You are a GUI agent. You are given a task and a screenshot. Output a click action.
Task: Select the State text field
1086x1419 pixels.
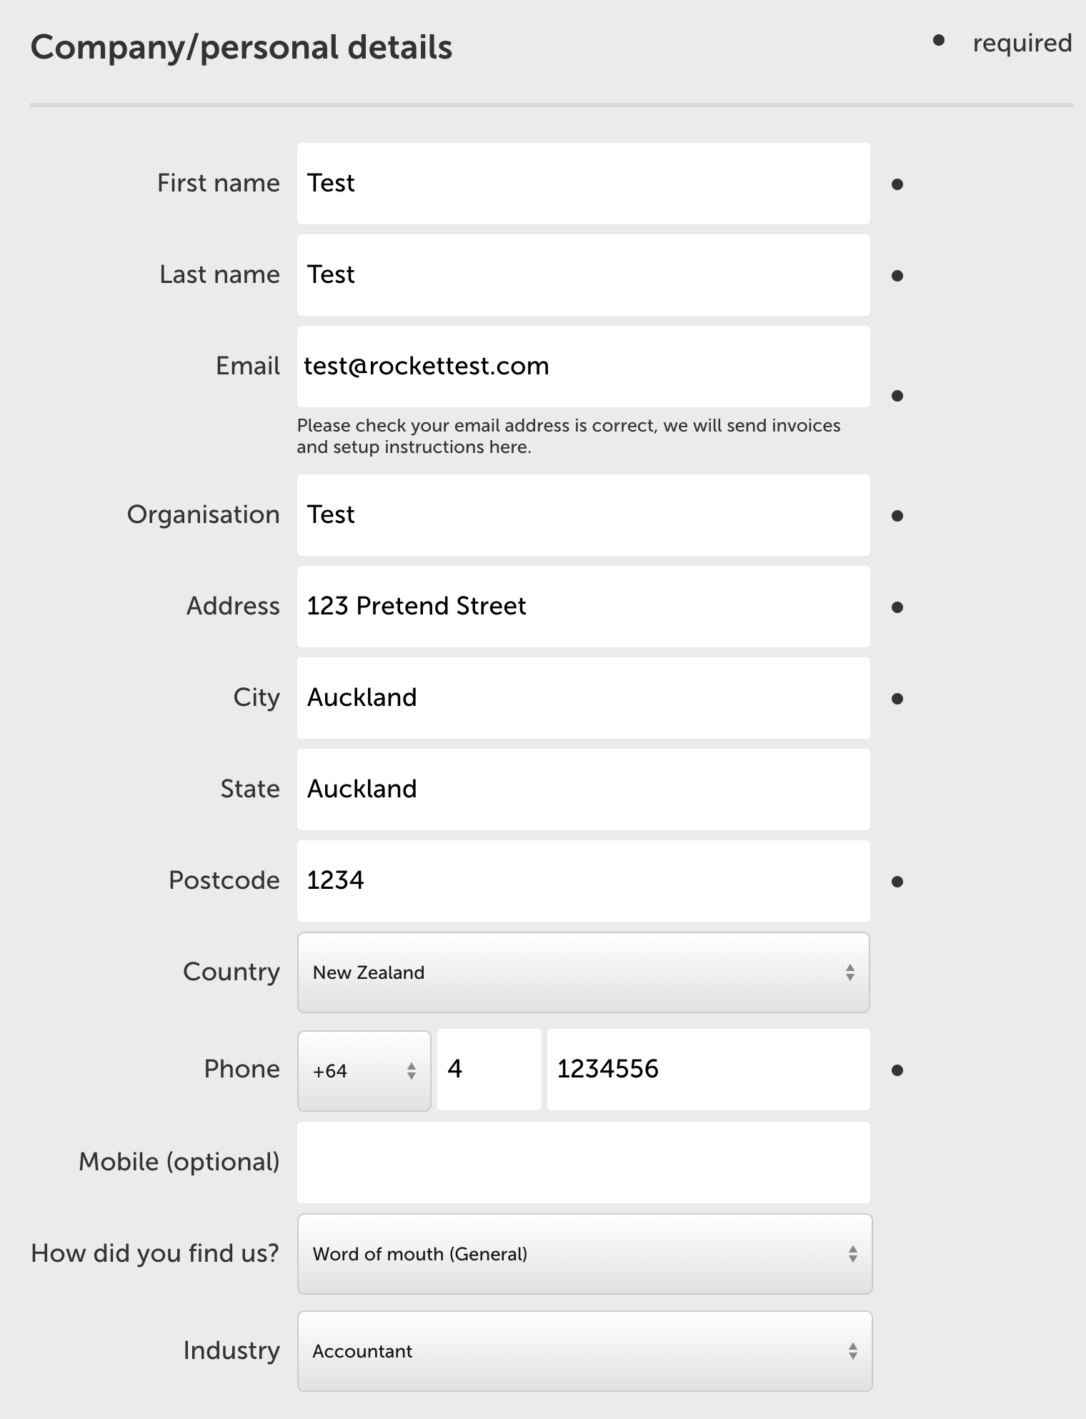point(583,790)
